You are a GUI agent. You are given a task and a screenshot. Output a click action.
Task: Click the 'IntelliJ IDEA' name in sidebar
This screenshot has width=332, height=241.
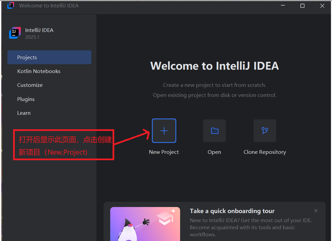[39, 30]
